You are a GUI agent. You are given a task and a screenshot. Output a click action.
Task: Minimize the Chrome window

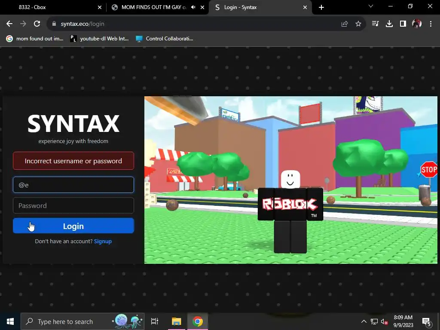click(x=390, y=6)
